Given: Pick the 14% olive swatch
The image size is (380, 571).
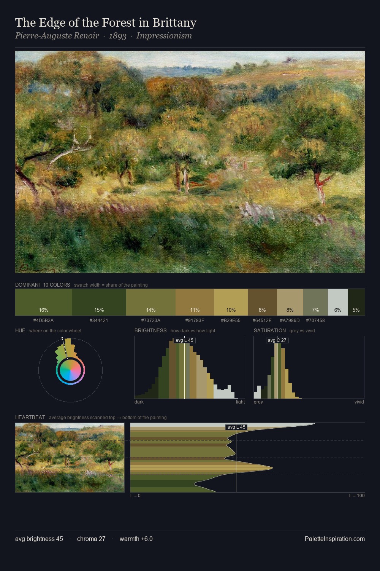Looking at the screenshot, I should [x=151, y=302].
